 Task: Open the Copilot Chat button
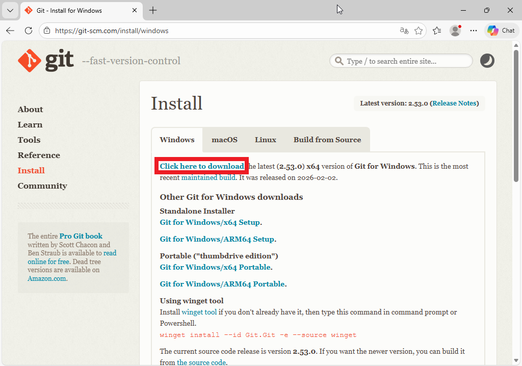(x=501, y=31)
